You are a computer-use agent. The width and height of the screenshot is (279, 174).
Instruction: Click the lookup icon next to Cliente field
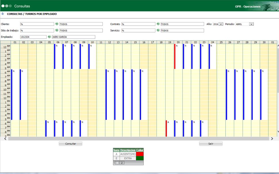coord(57,24)
